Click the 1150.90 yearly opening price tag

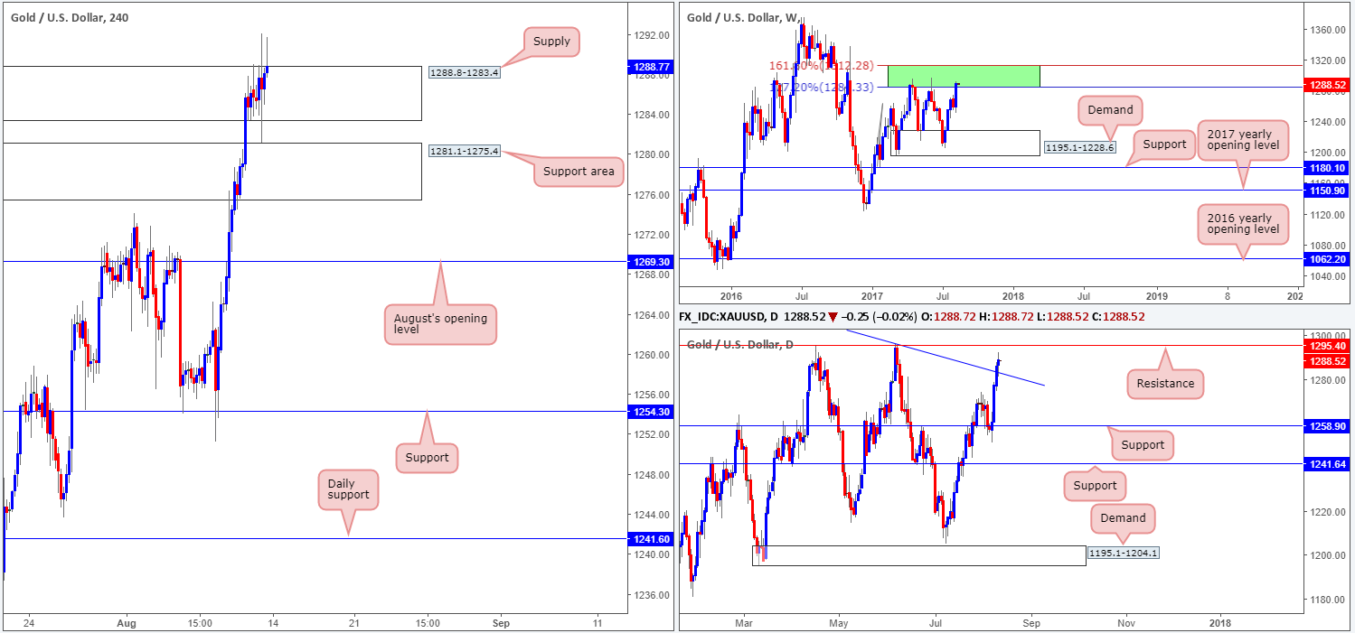pyautogui.click(x=1329, y=191)
